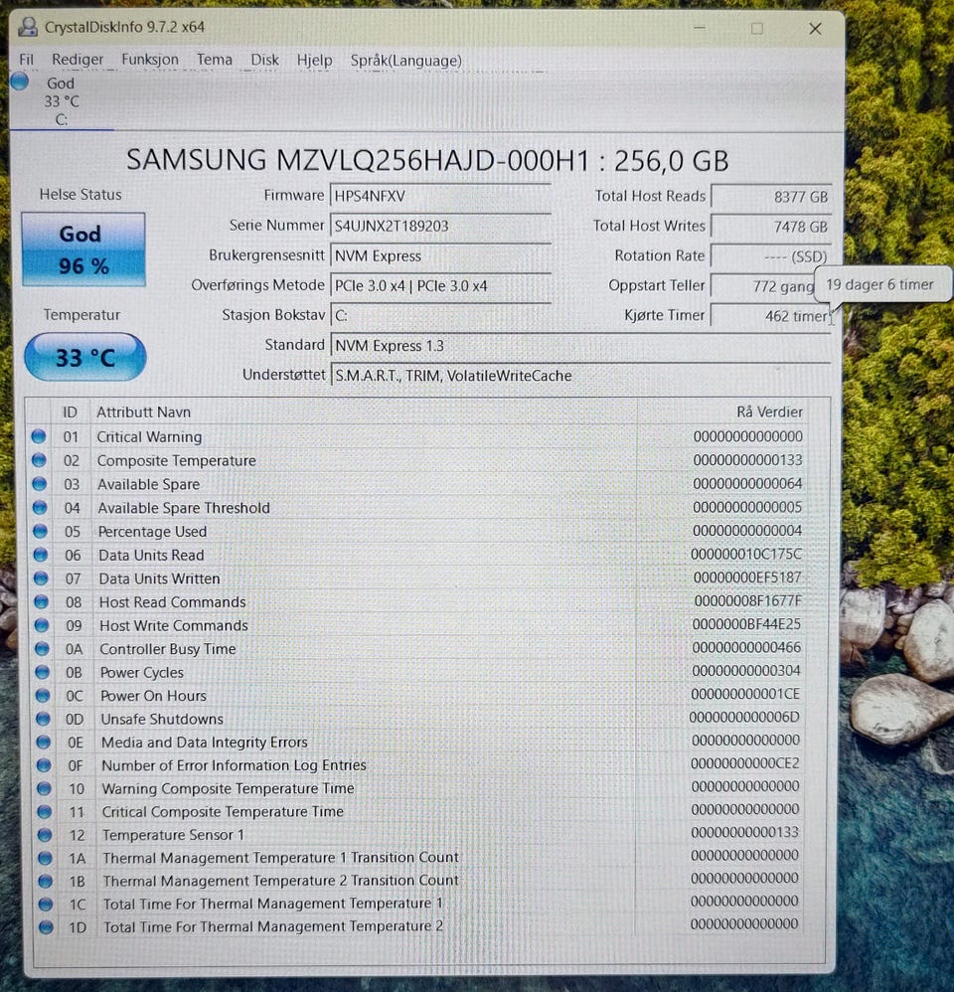Click the Kjørte Timer value 462 timer

click(x=771, y=316)
